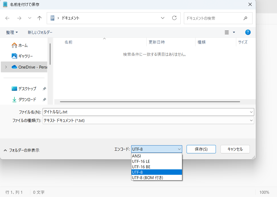Close the 名前を付けて保存 dialog
This screenshot has height=197, width=277.
pyautogui.click(x=250, y=4)
